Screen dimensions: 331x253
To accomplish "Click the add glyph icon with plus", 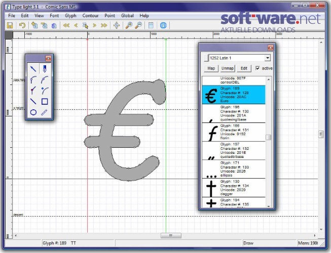I will [x=34, y=25].
